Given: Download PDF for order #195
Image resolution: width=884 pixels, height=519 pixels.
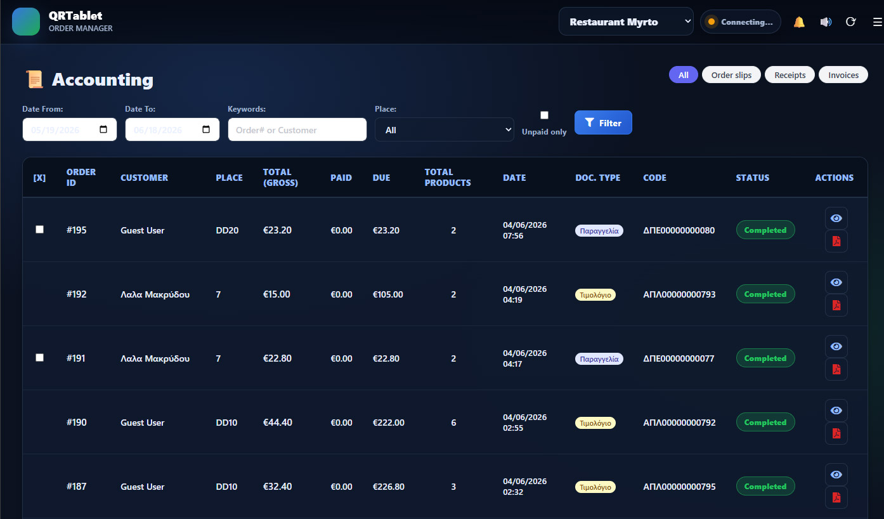Looking at the screenshot, I should click(836, 241).
